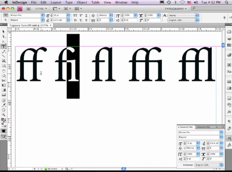Select the Gradient Swatch tool
The image size is (232, 172).
4,90
